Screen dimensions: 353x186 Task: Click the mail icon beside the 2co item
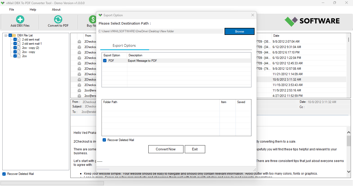coord(19,56)
